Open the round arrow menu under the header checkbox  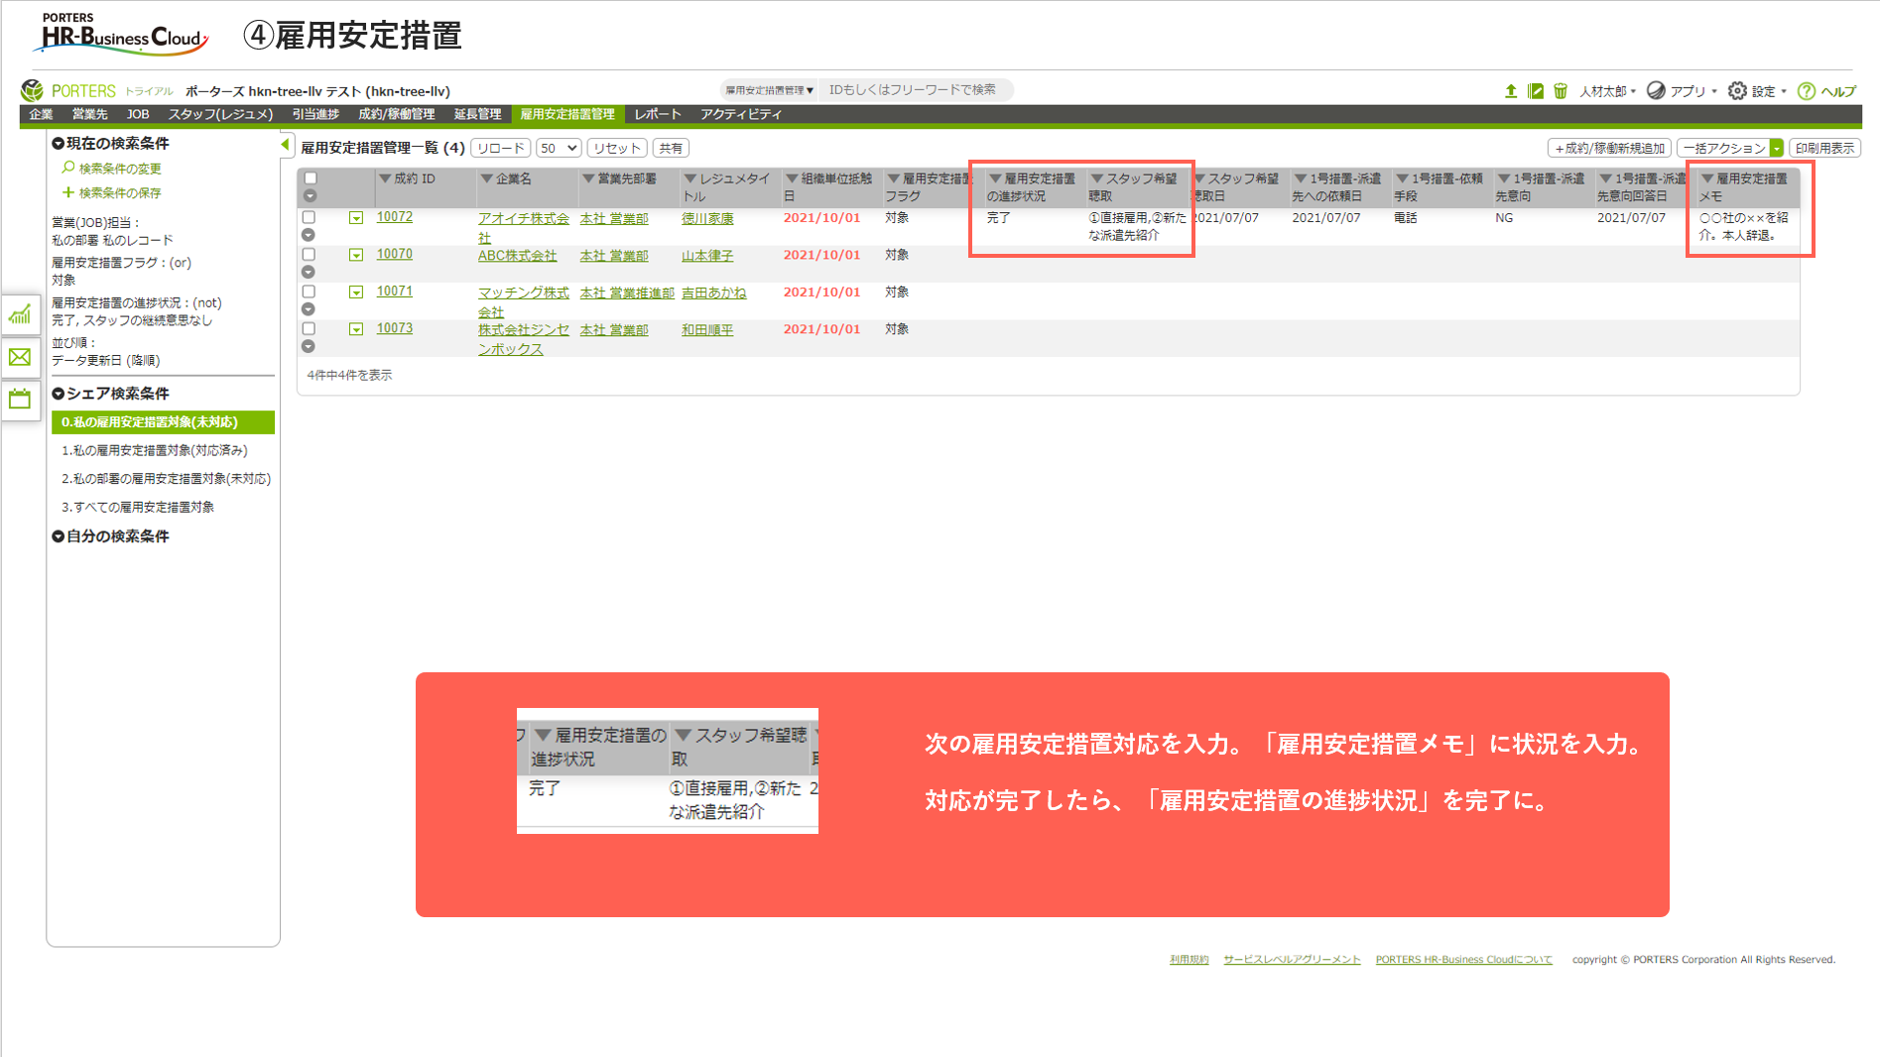[x=310, y=196]
